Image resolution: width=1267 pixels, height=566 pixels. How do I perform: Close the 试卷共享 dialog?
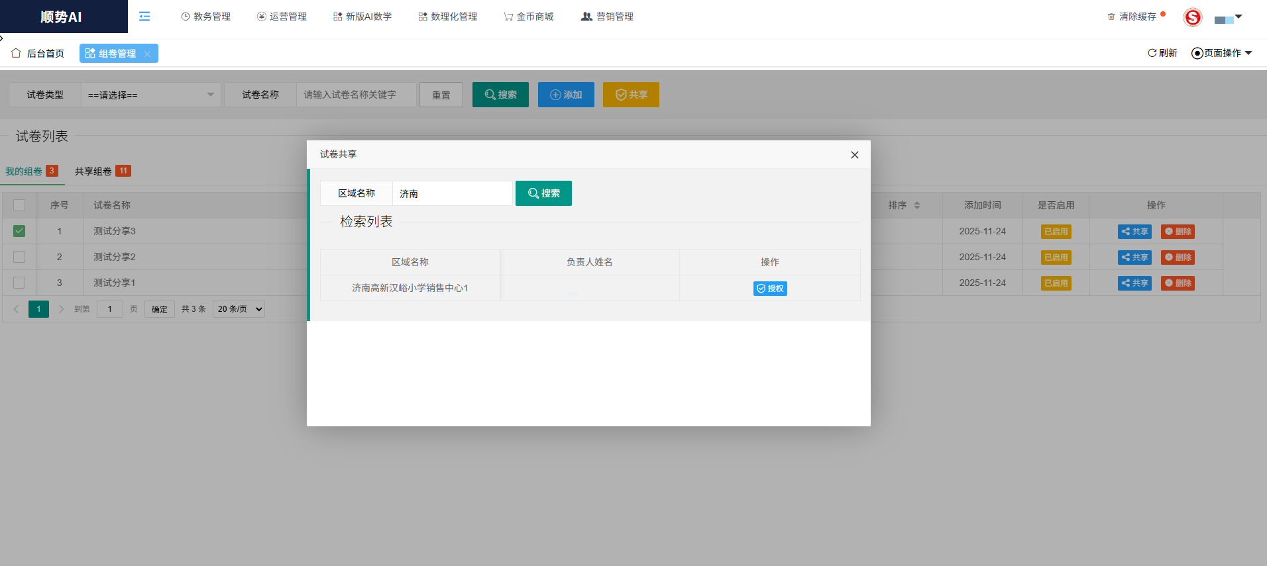(x=854, y=155)
